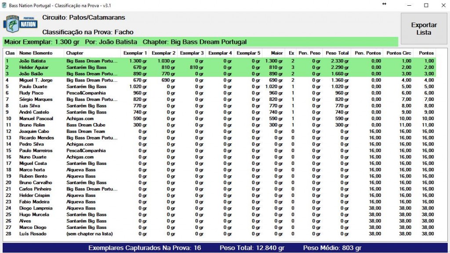Screen dimensions: 450x253
Task: Click the Exemplar 3 column header
Action: (192, 53)
